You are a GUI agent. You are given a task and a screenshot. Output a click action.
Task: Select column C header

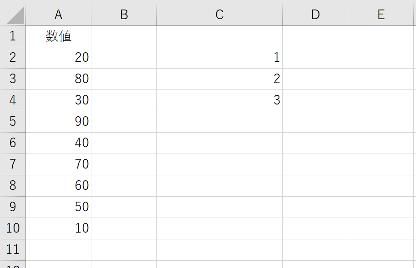pos(219,15)
